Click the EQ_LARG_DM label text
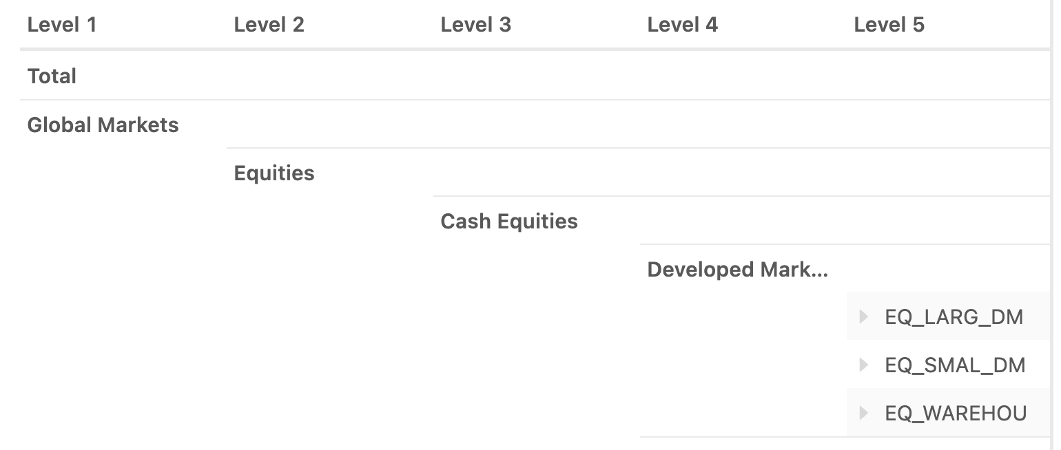1061x450 pixels. point(954,317)
